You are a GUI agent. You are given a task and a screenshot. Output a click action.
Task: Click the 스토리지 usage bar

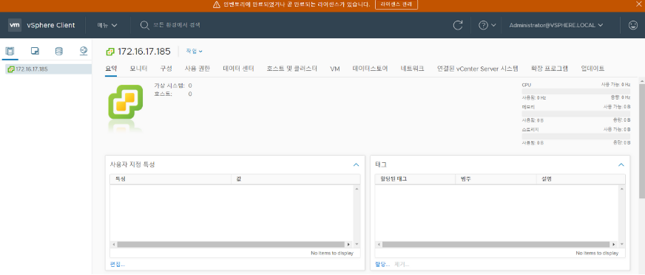coord(576,136)
